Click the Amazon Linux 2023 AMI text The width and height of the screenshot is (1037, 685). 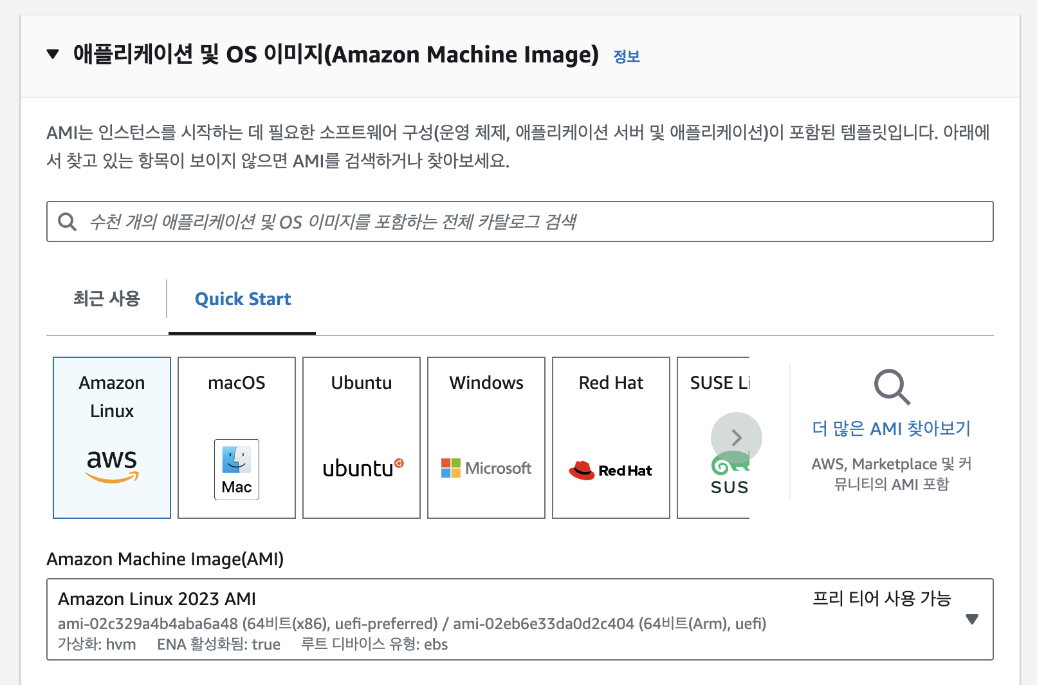(x=157, y=599)
